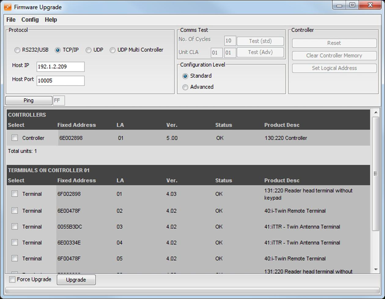Switch configuration level to Advanced
385x299 pixels.
point(185,87)
